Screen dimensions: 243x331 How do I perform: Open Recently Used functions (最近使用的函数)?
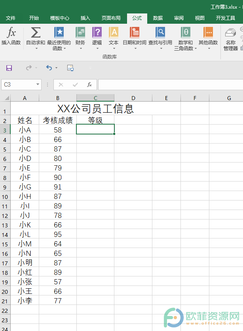[59, 39]
